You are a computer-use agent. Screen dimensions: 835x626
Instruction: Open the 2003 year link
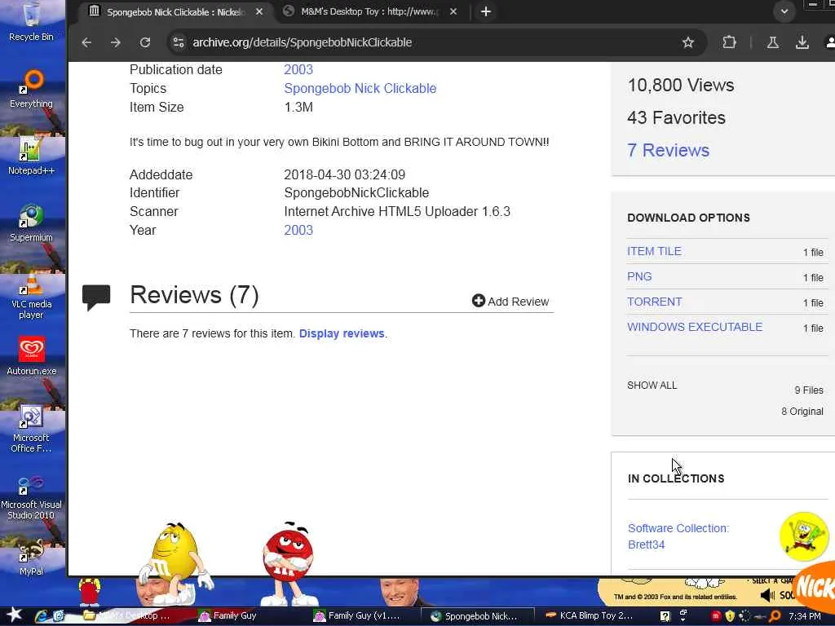298,230
